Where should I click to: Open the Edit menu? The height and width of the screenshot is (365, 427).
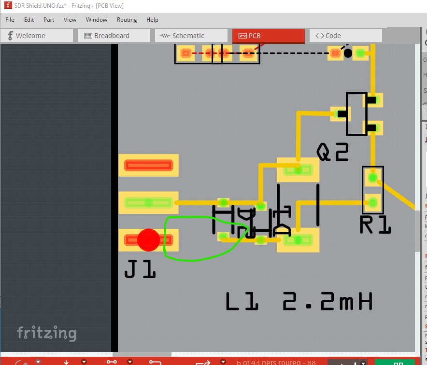point(29,20)
